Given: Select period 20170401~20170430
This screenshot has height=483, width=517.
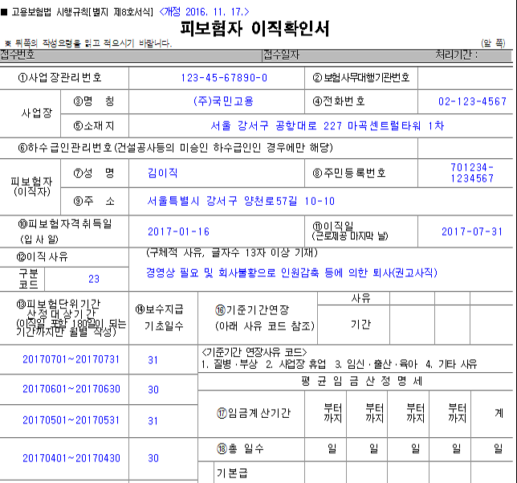Looking at the screenshot, I should 71,458.
